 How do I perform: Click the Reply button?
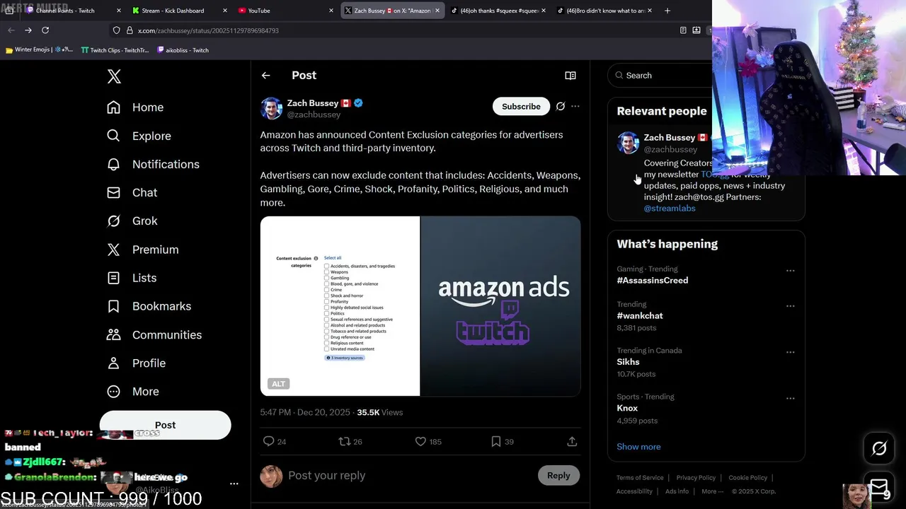click(x=558, y=476)
